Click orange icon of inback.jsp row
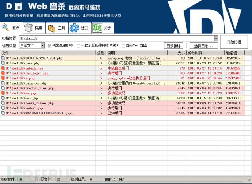252x184 pixels. coord(3,68)
